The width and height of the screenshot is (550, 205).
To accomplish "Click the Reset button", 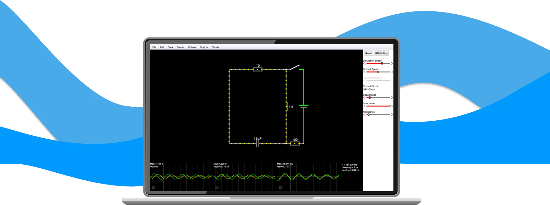I will coord(368,53).
